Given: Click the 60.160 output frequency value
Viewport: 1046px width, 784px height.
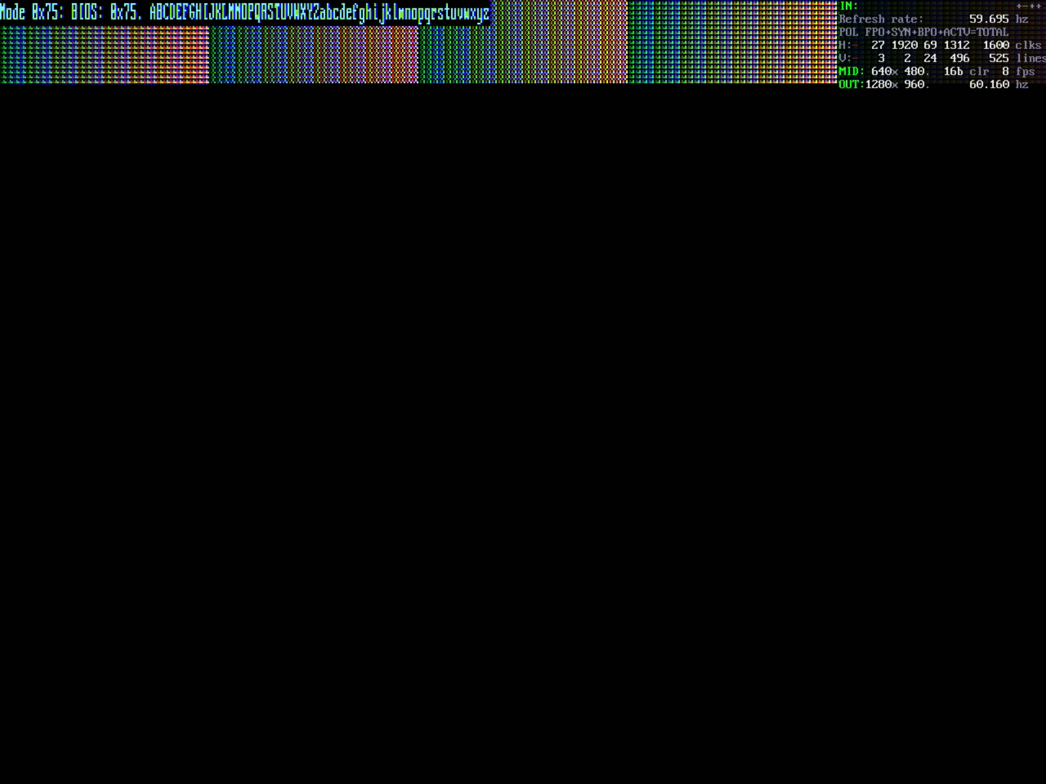Looking at the screenshot, I should (988, 84).
